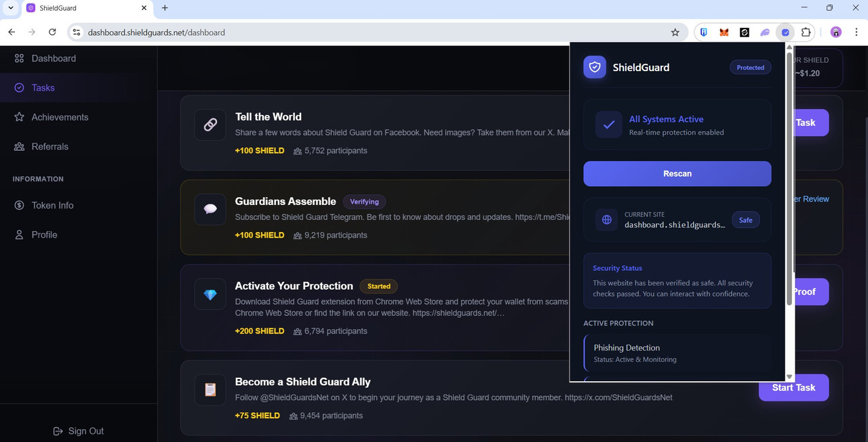Select Tasks in the sidebar
The height and width of the screenshot is (442, 868).
point(43,88)
